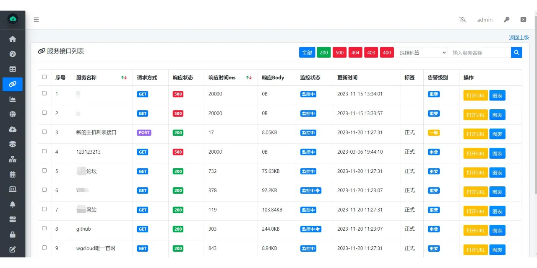
Task: Open the calendar sidebar icon
Action: pyautogui.click(x=13, y=174)
